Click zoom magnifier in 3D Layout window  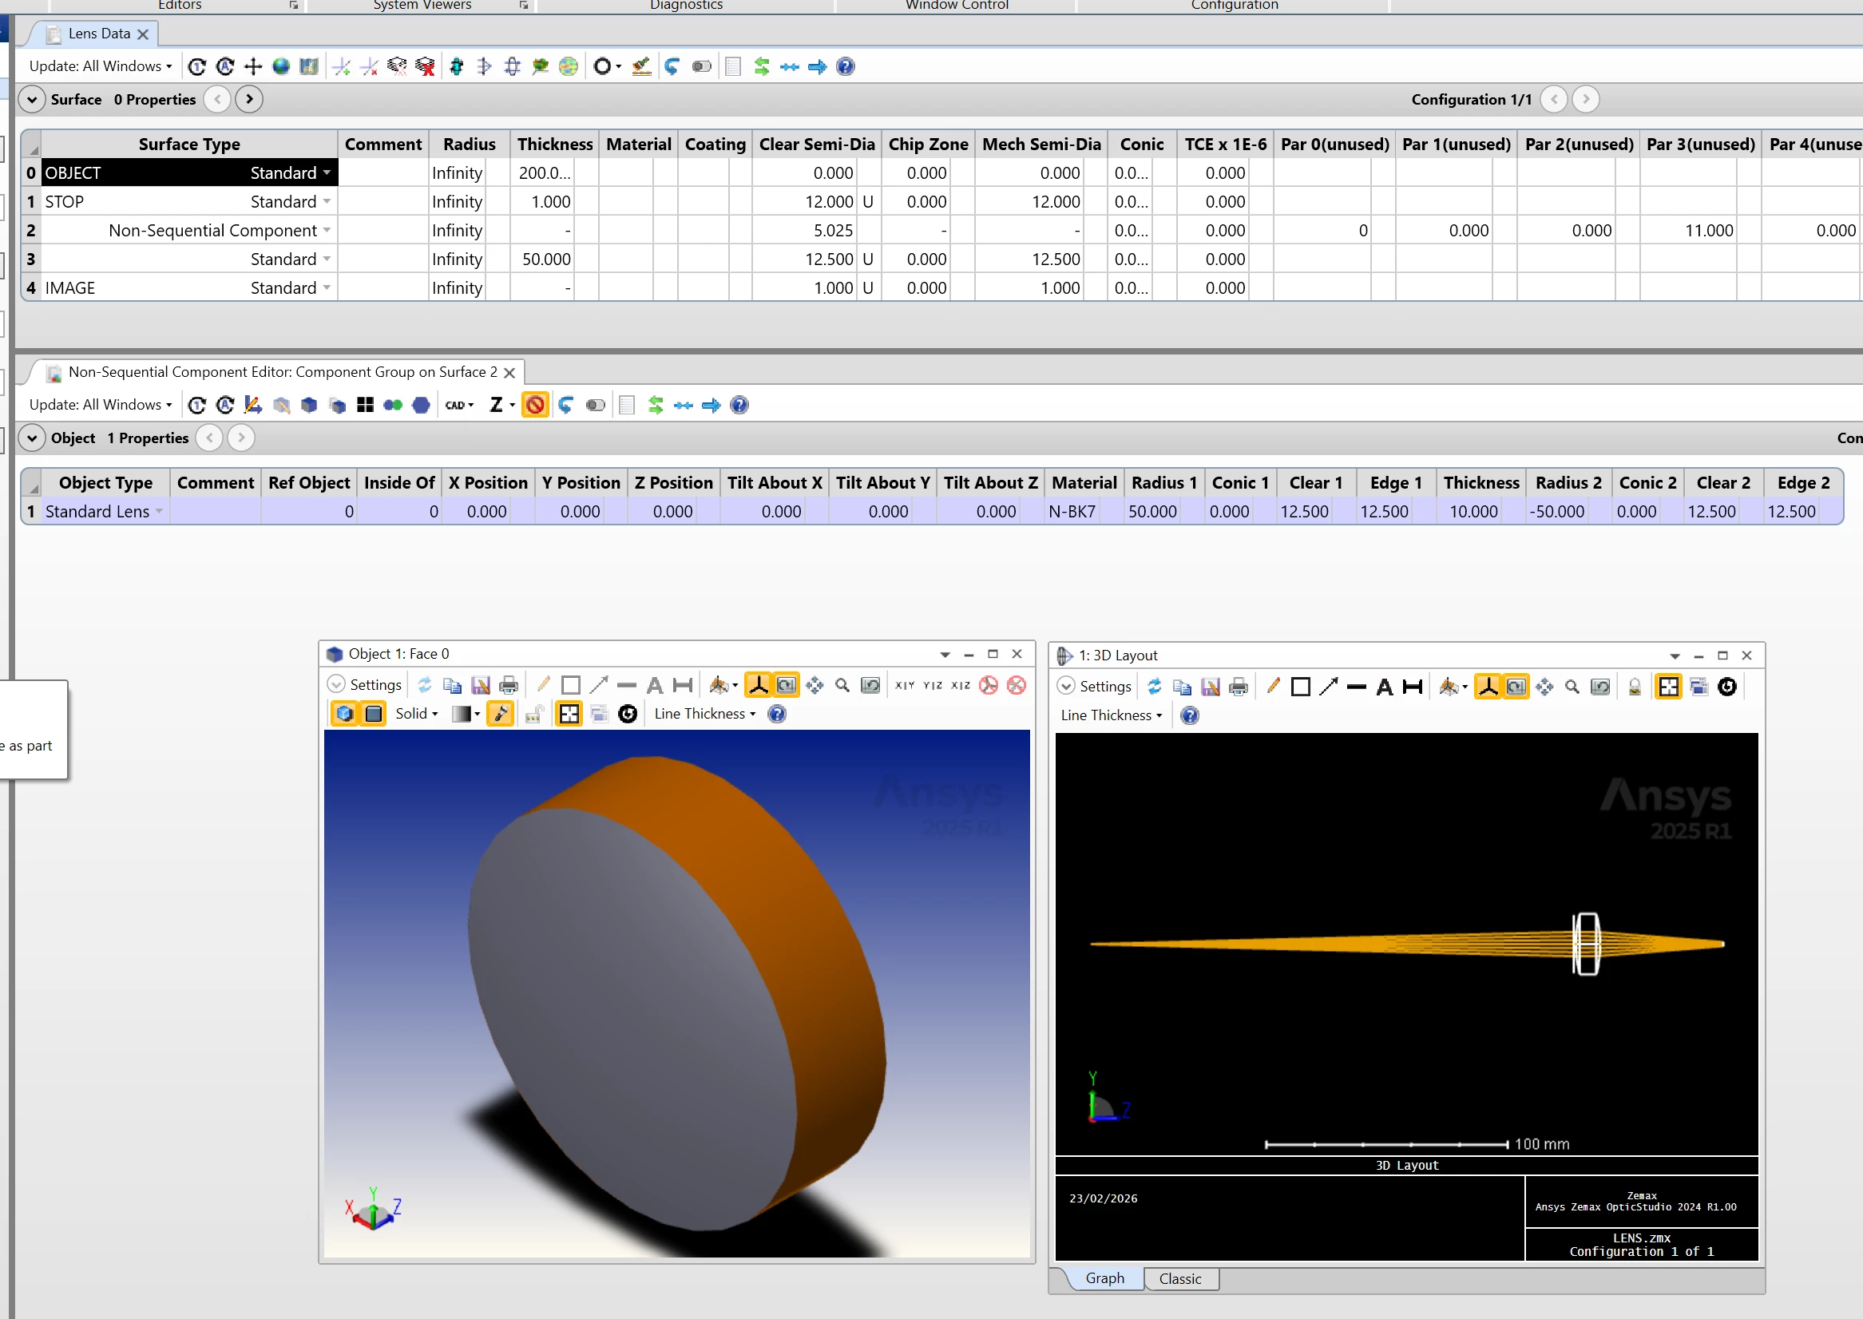tap(1572, 687)
